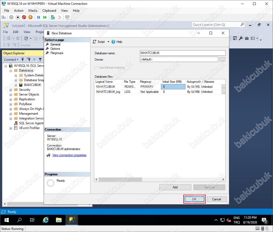The height and width of the screenshot is (232, 273).
Task: Click the grey Start VM button
Action: pyautogui.click(x=11, y=17)
